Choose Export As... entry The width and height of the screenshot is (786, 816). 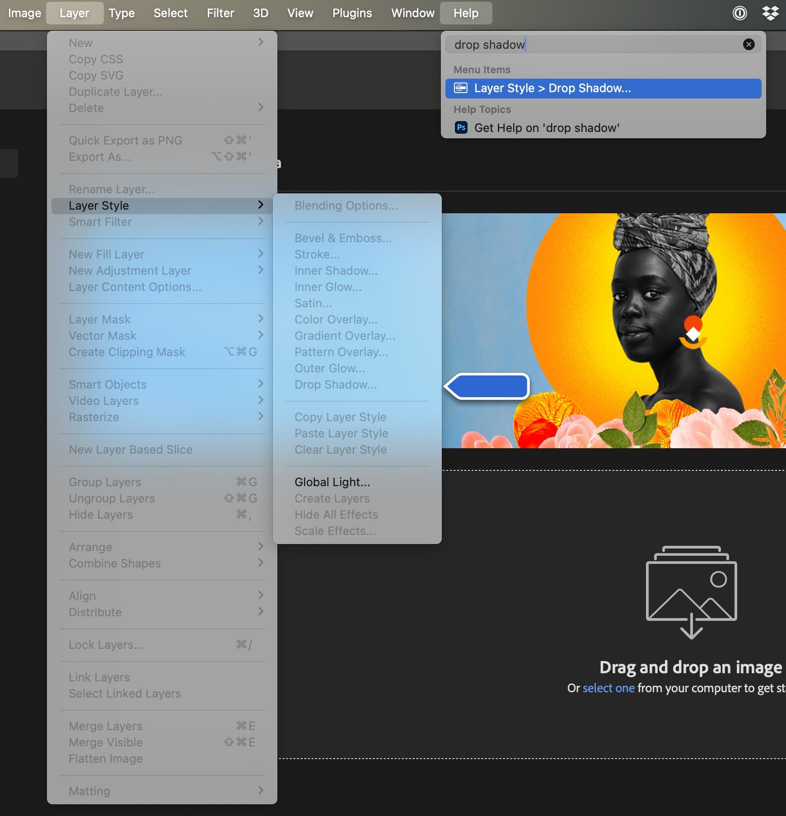[x=162, y=157]
